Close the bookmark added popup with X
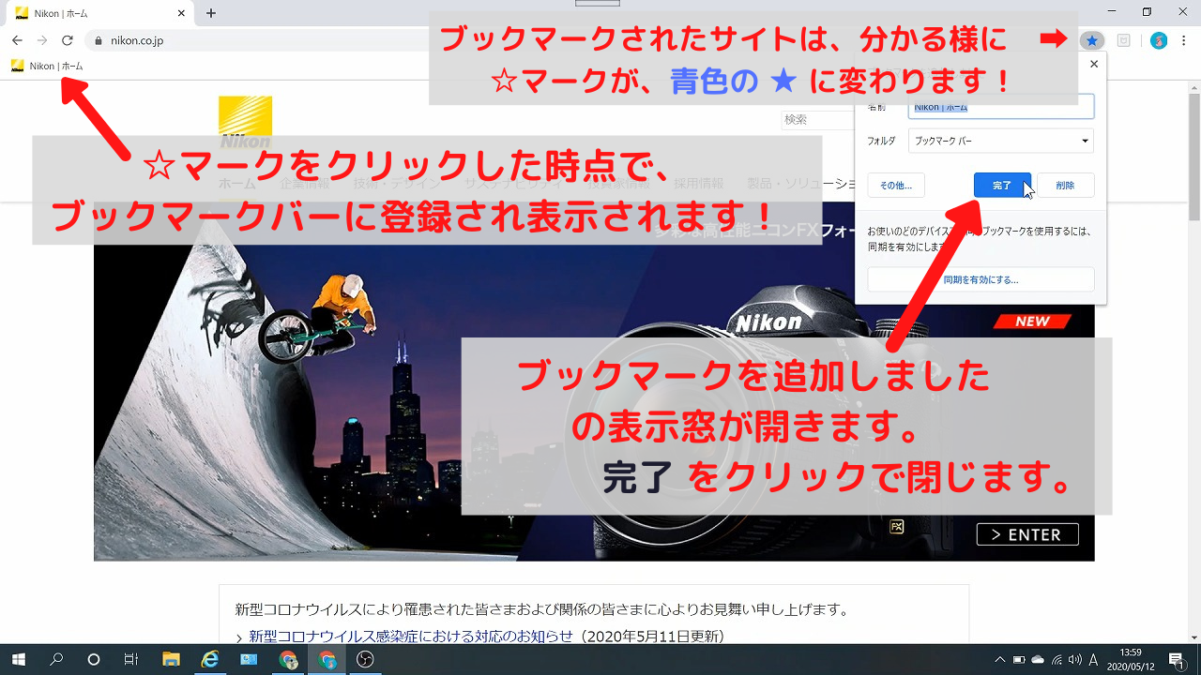 1094,65
